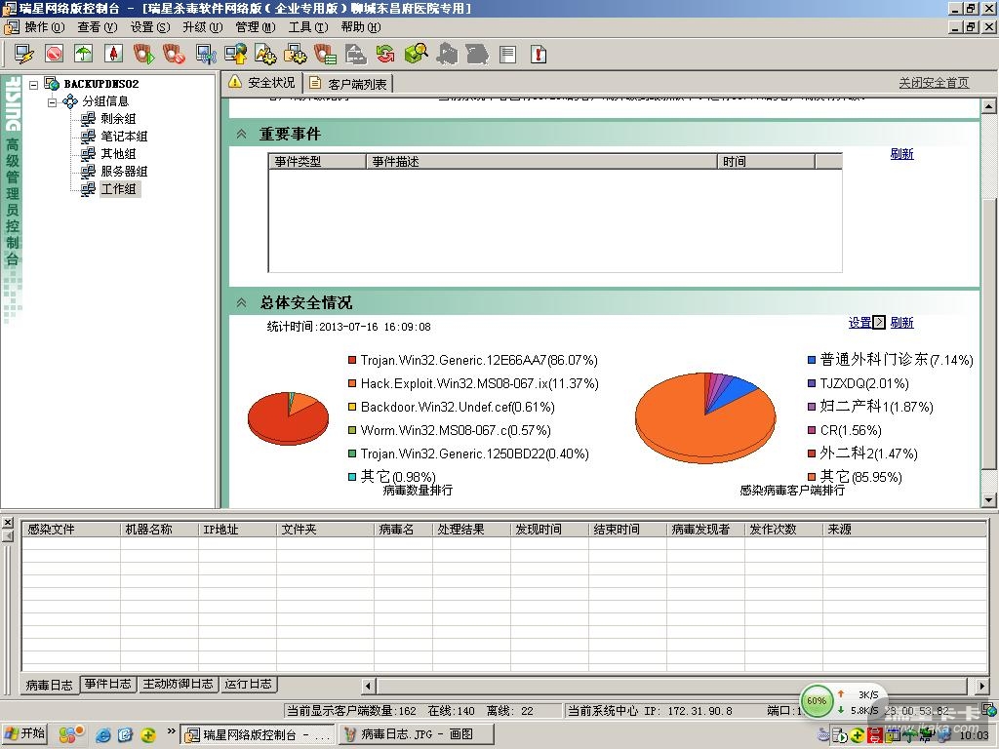Collapse the BACKUPDNS02 tree node
Viewport: 999px width, 749px height.
pyautogui.click(x=34, y=84)
